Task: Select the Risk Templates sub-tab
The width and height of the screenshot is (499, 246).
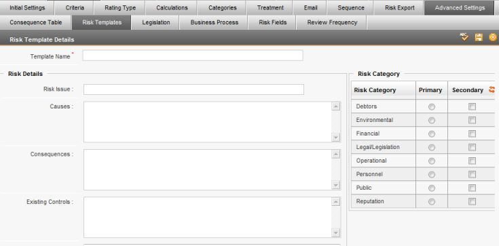Action: 102,22
